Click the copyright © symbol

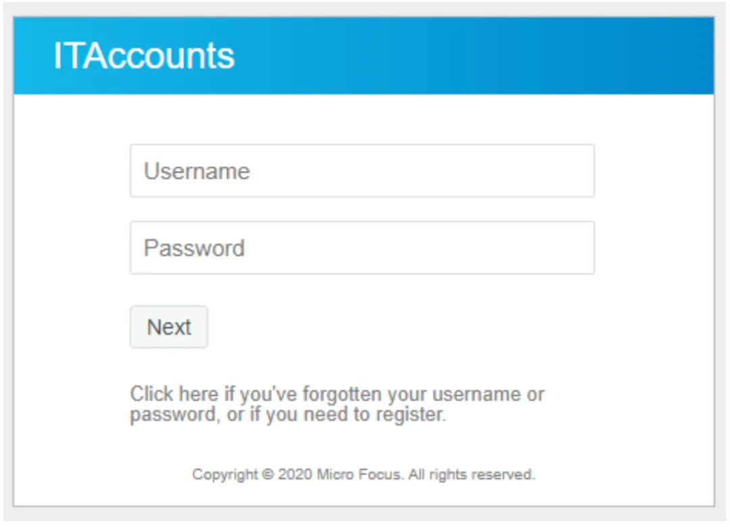point(268,474)
